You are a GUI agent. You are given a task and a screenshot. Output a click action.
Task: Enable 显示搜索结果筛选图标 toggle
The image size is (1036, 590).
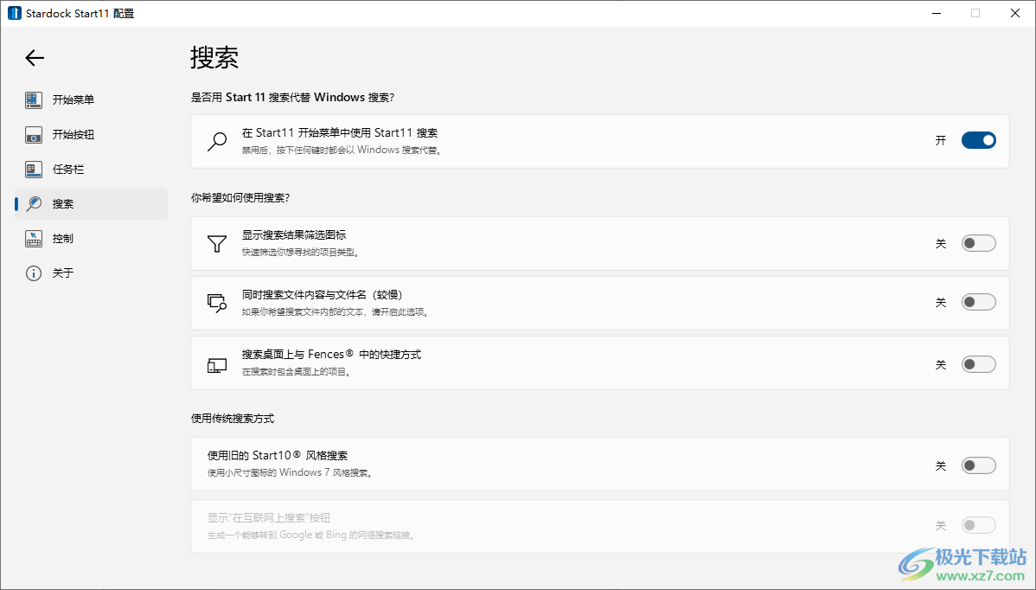pyautogui.click(x=979, y=243)
